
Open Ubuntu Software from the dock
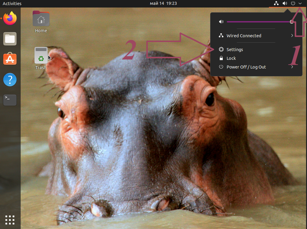[10, 59]
